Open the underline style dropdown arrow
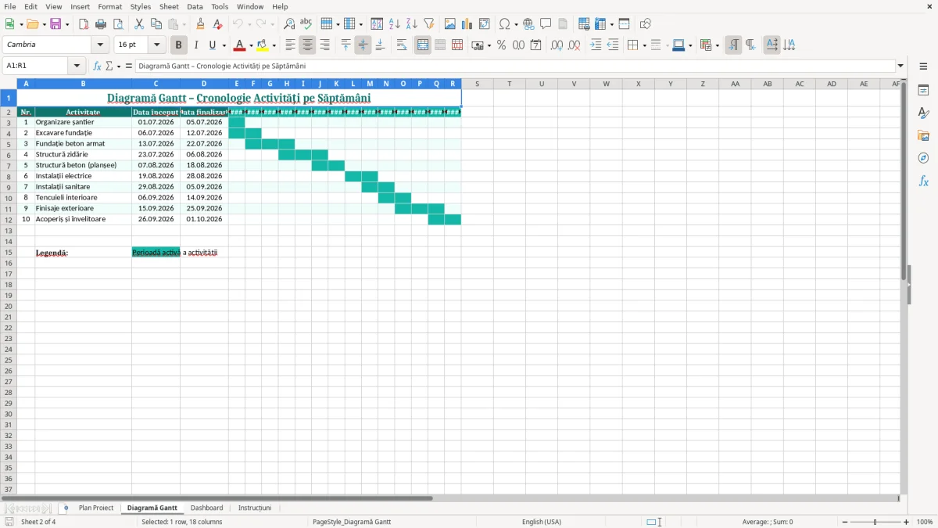This screenshot has width=938, height=528. [x=224, y=45]
